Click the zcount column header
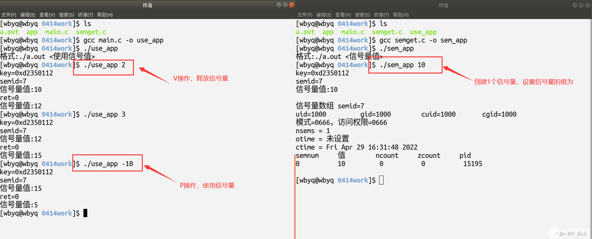The height and width of the screenshot is (239, 592). (x=429, y=156)
